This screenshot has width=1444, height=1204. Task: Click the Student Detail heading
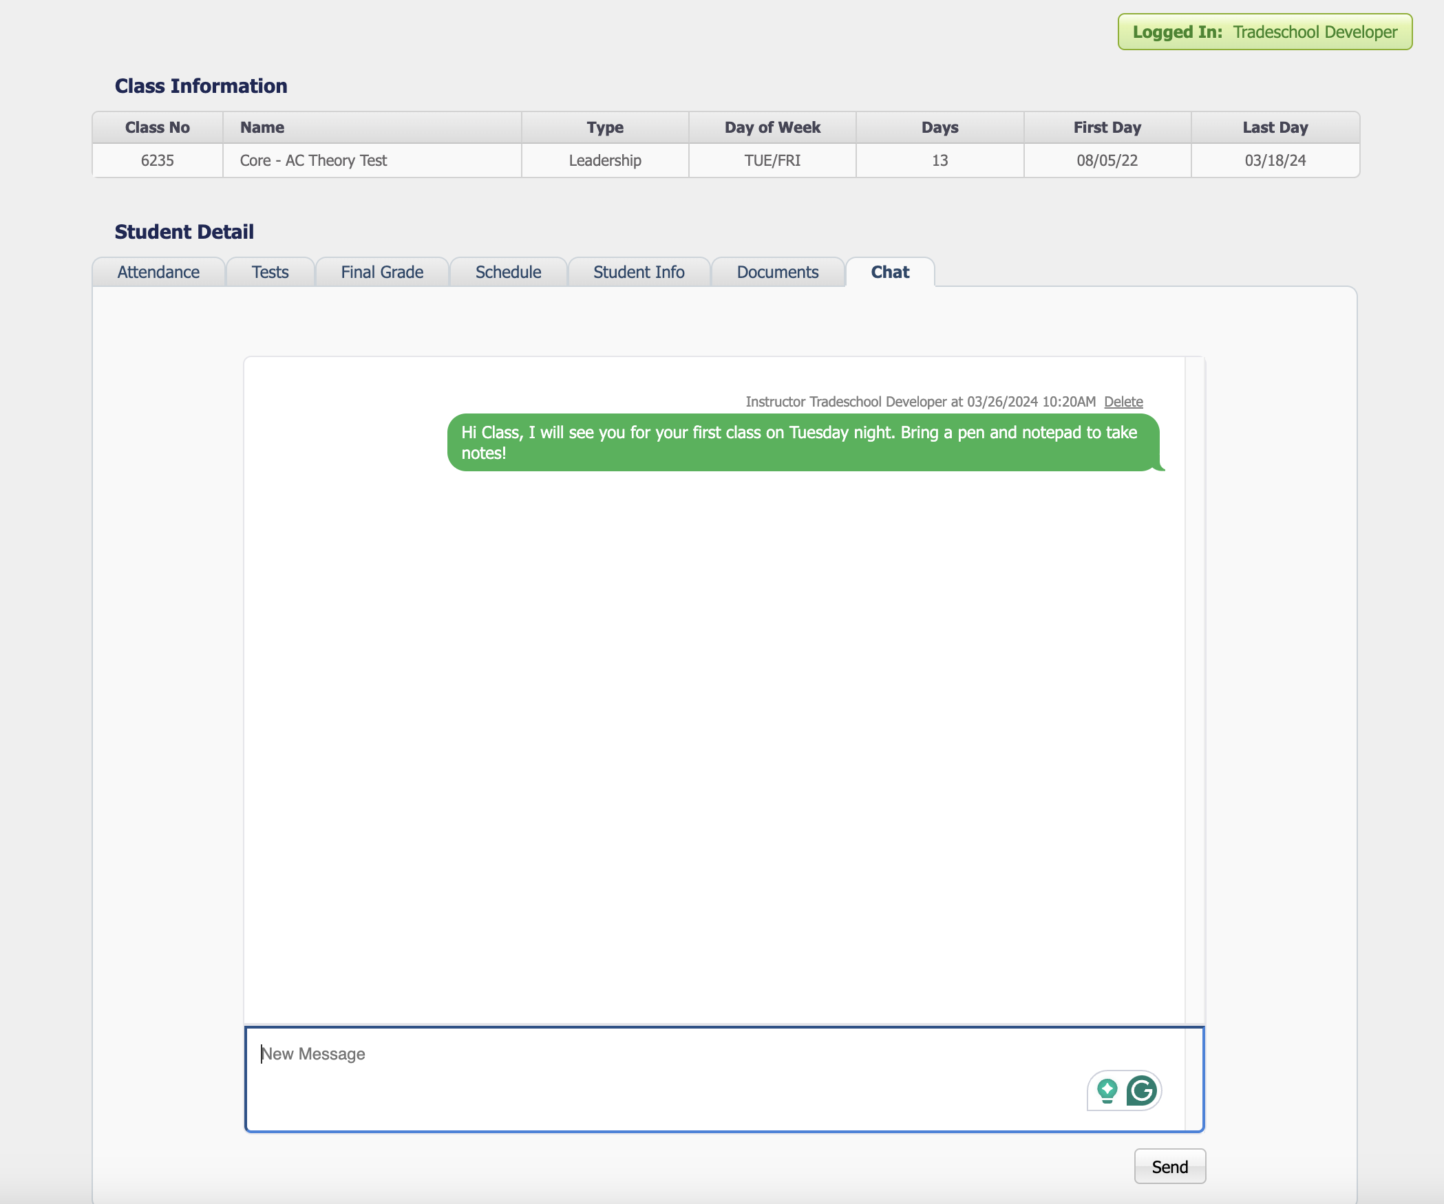184,232
